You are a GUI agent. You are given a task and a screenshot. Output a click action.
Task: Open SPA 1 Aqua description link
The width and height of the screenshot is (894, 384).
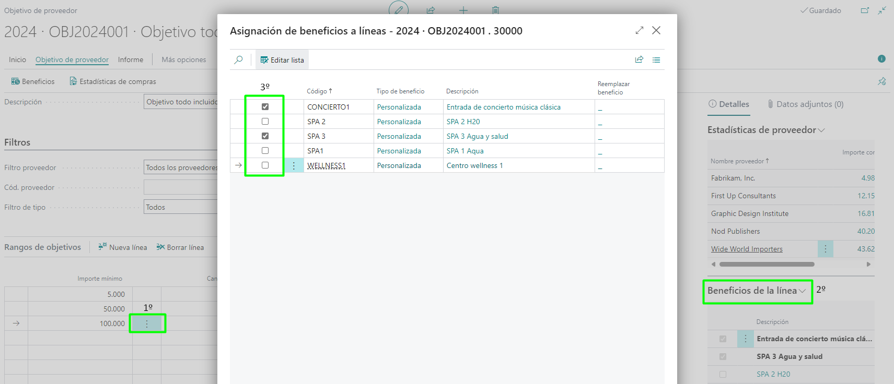(465, 151)
